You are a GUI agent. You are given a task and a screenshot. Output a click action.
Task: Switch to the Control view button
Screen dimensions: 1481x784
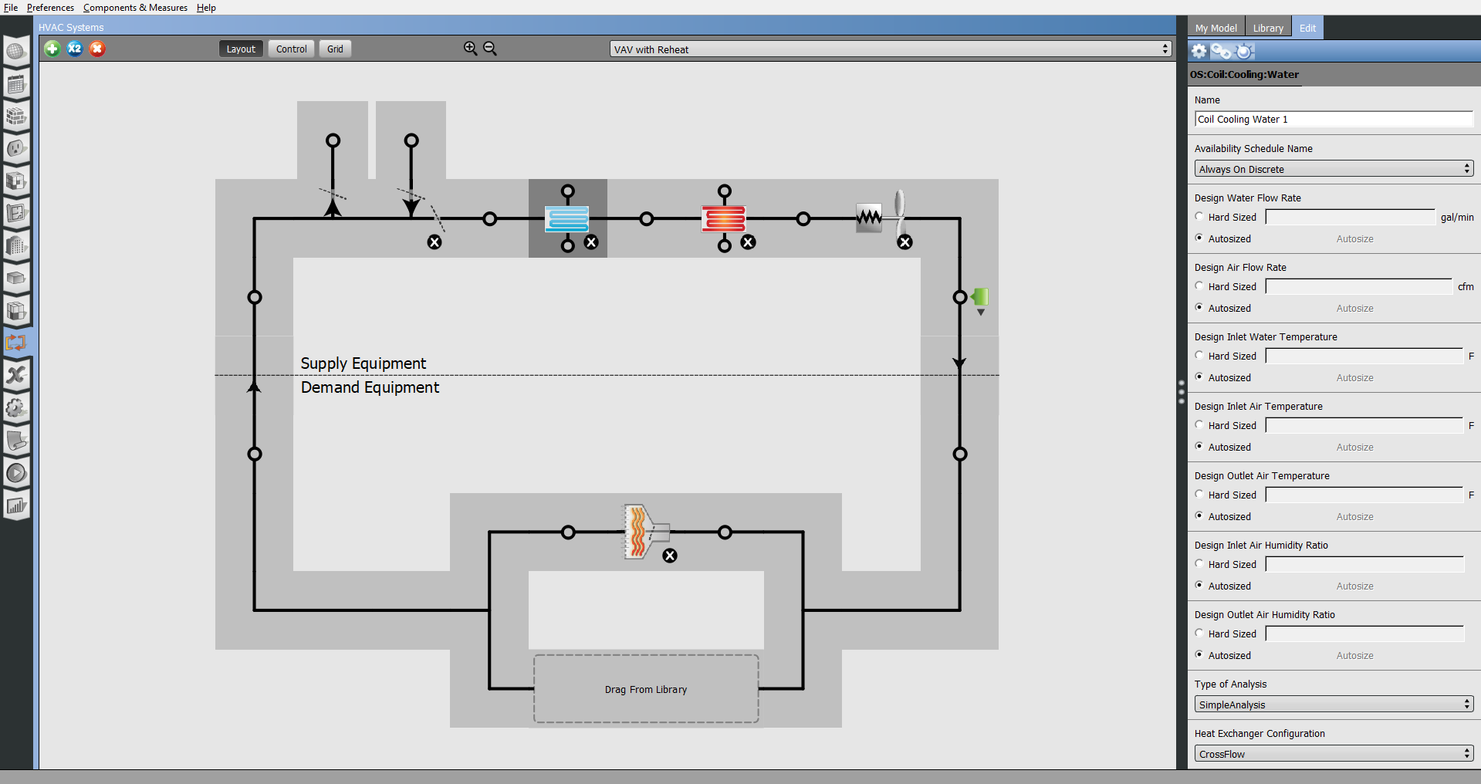pos(291,49)
